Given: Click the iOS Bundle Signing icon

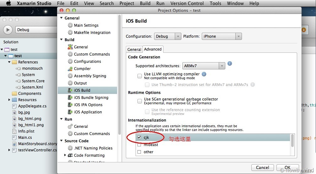Looking at the screenshot, I should pyautogui.click(x=70, y=98).
